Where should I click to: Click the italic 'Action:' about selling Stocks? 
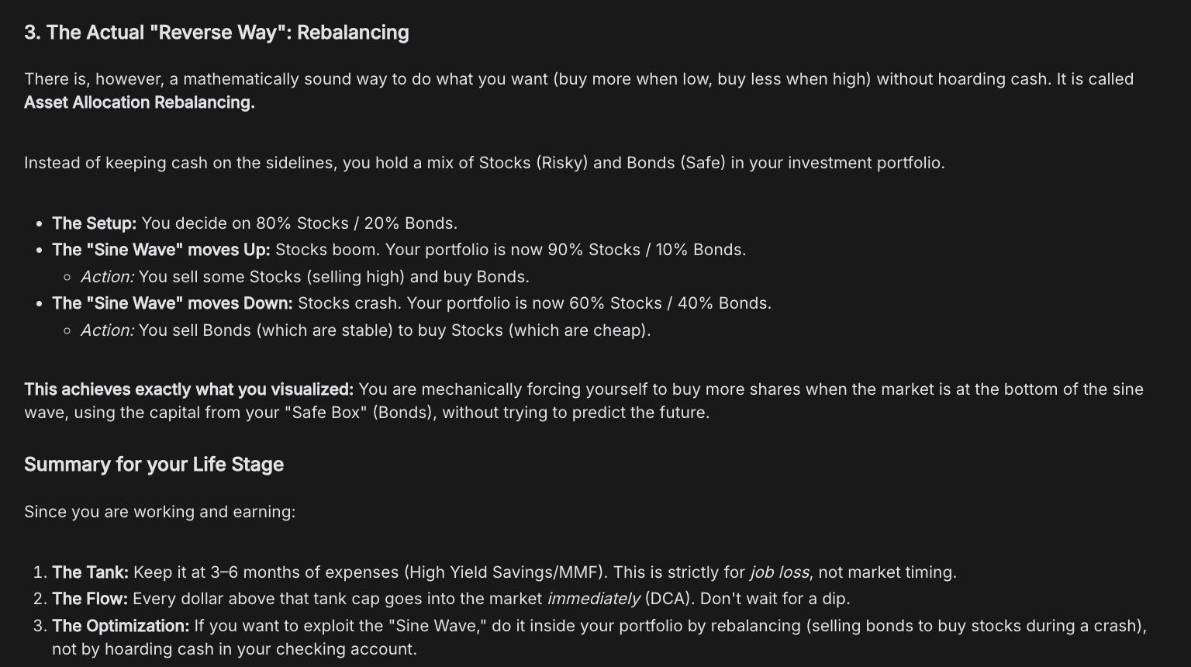tap(107, 277)
